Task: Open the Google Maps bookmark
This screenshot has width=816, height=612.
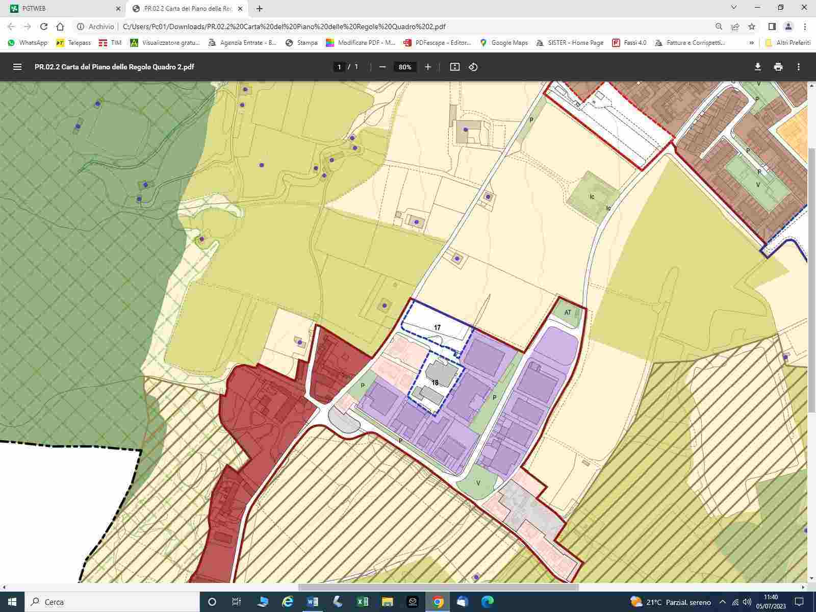Action: click(504, 43)
